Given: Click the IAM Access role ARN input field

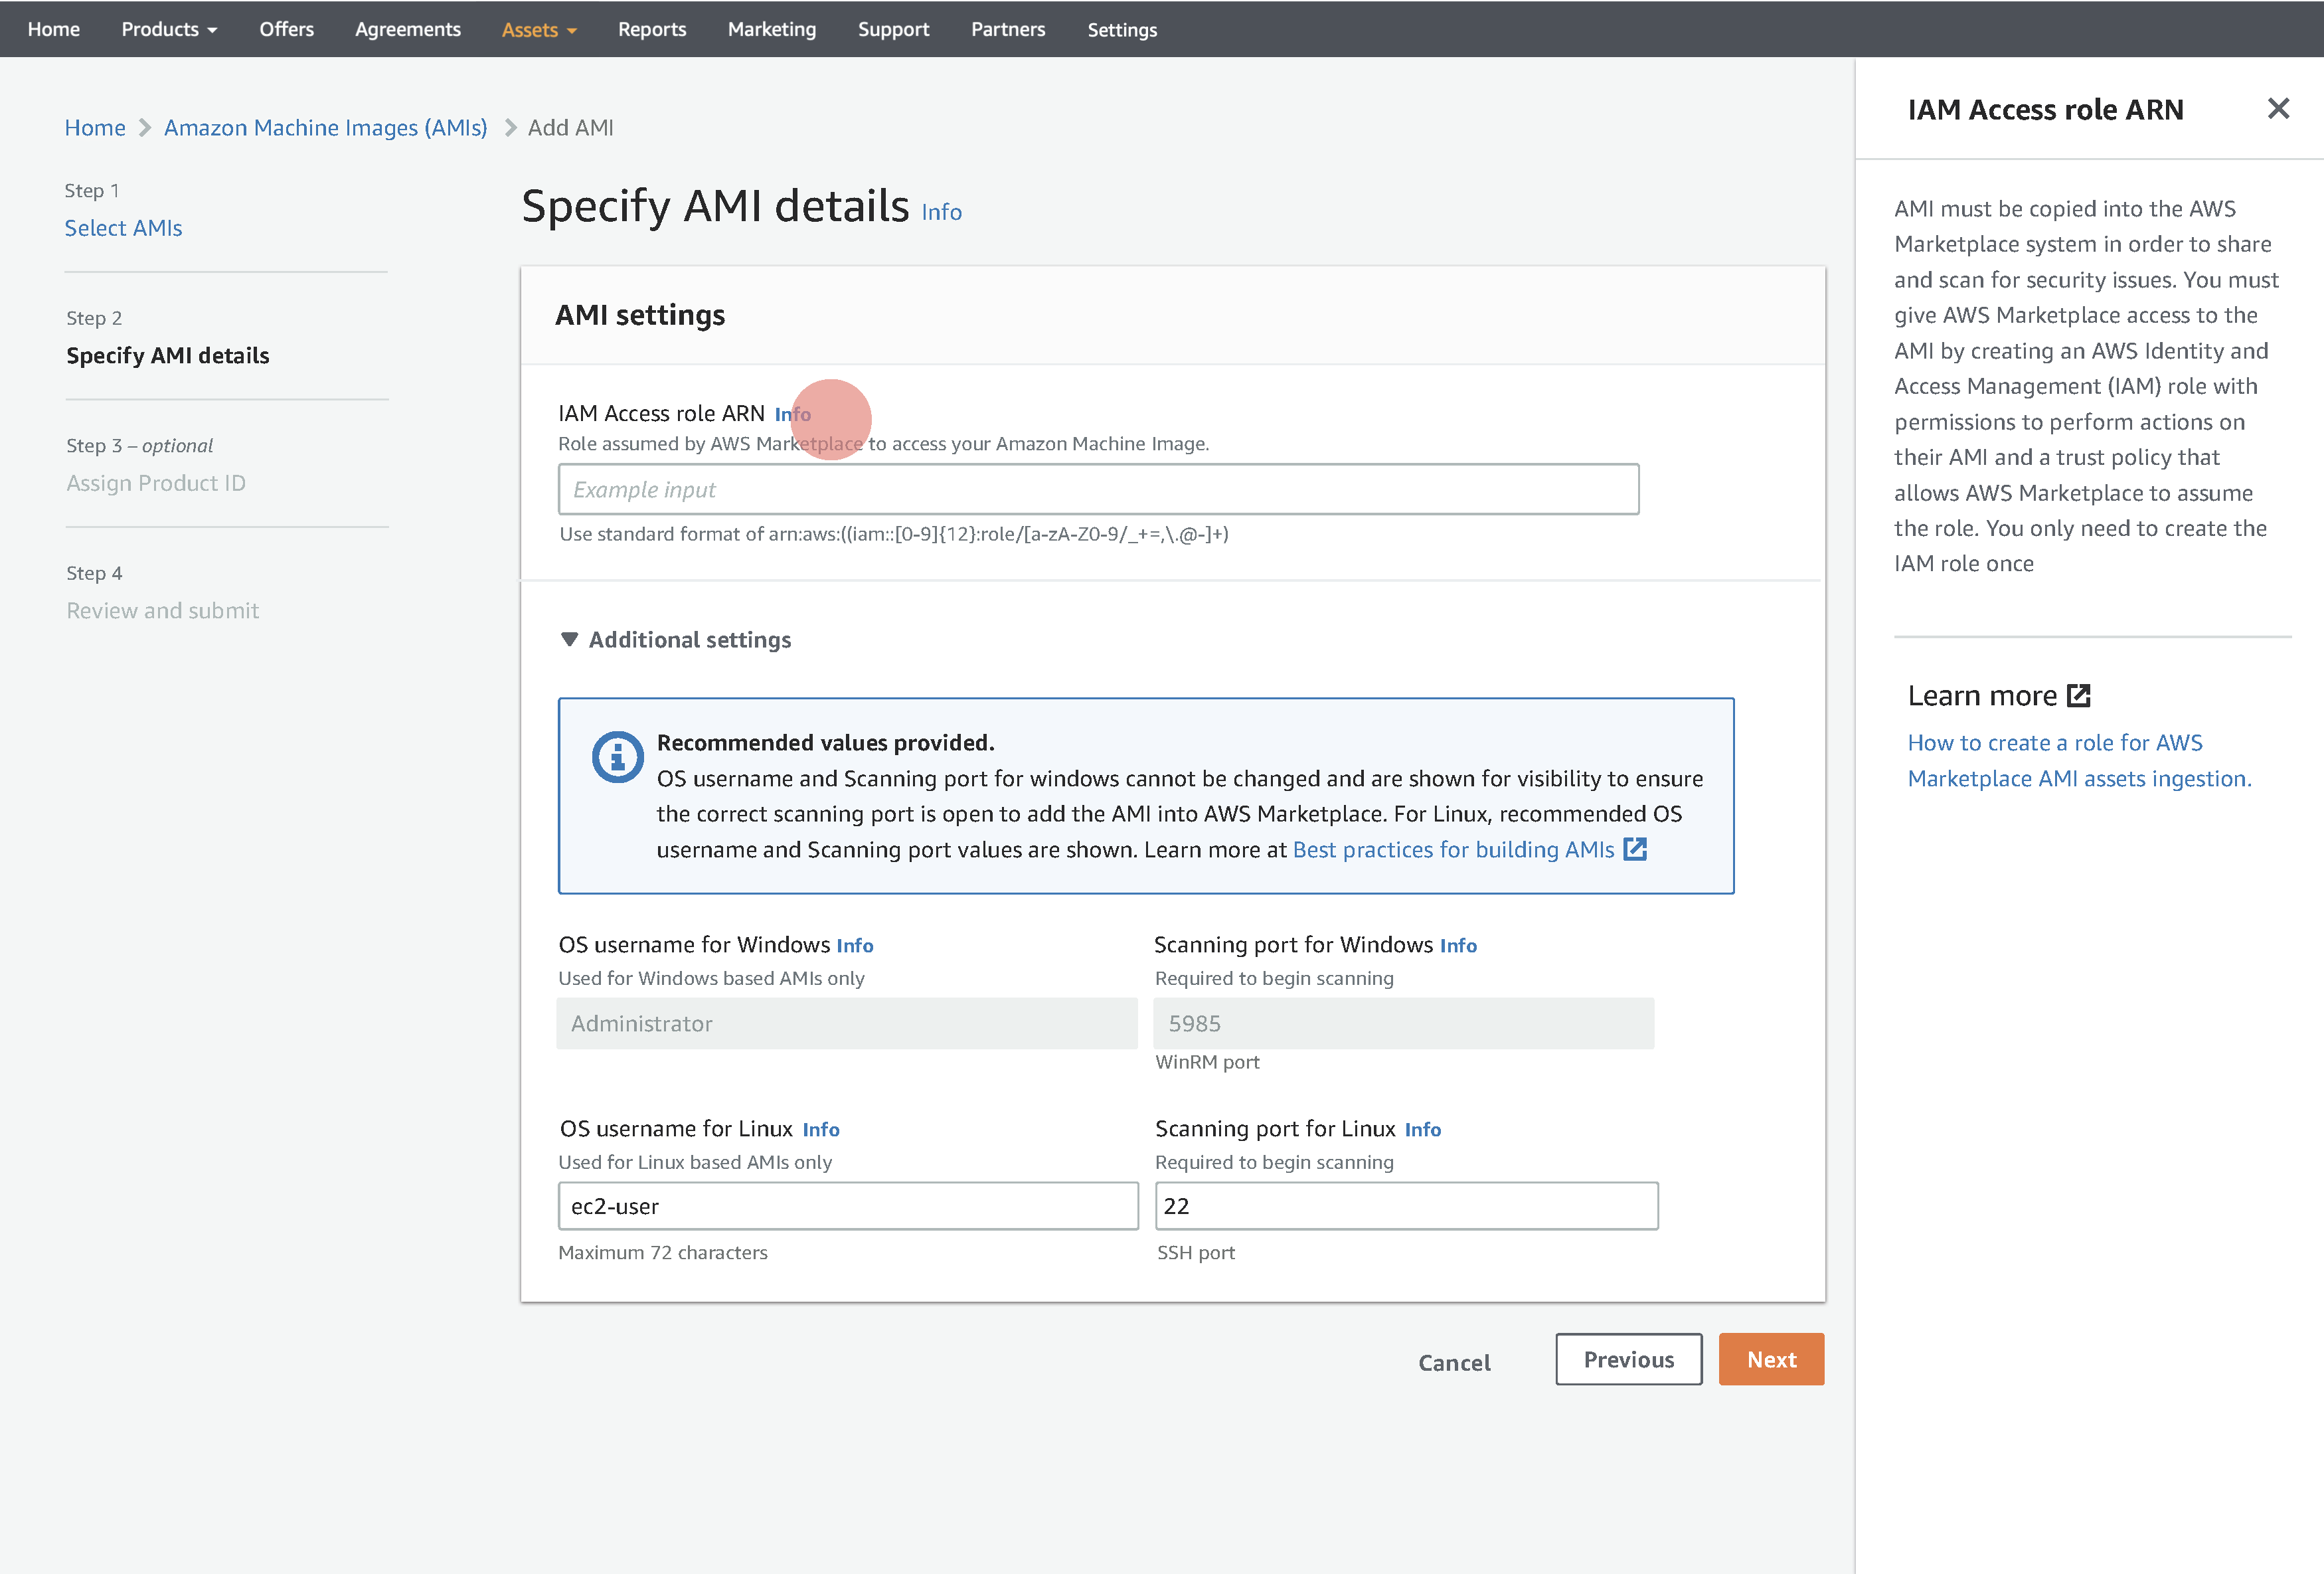Looking at the screenshot, I should click(x=1097, y=489).
